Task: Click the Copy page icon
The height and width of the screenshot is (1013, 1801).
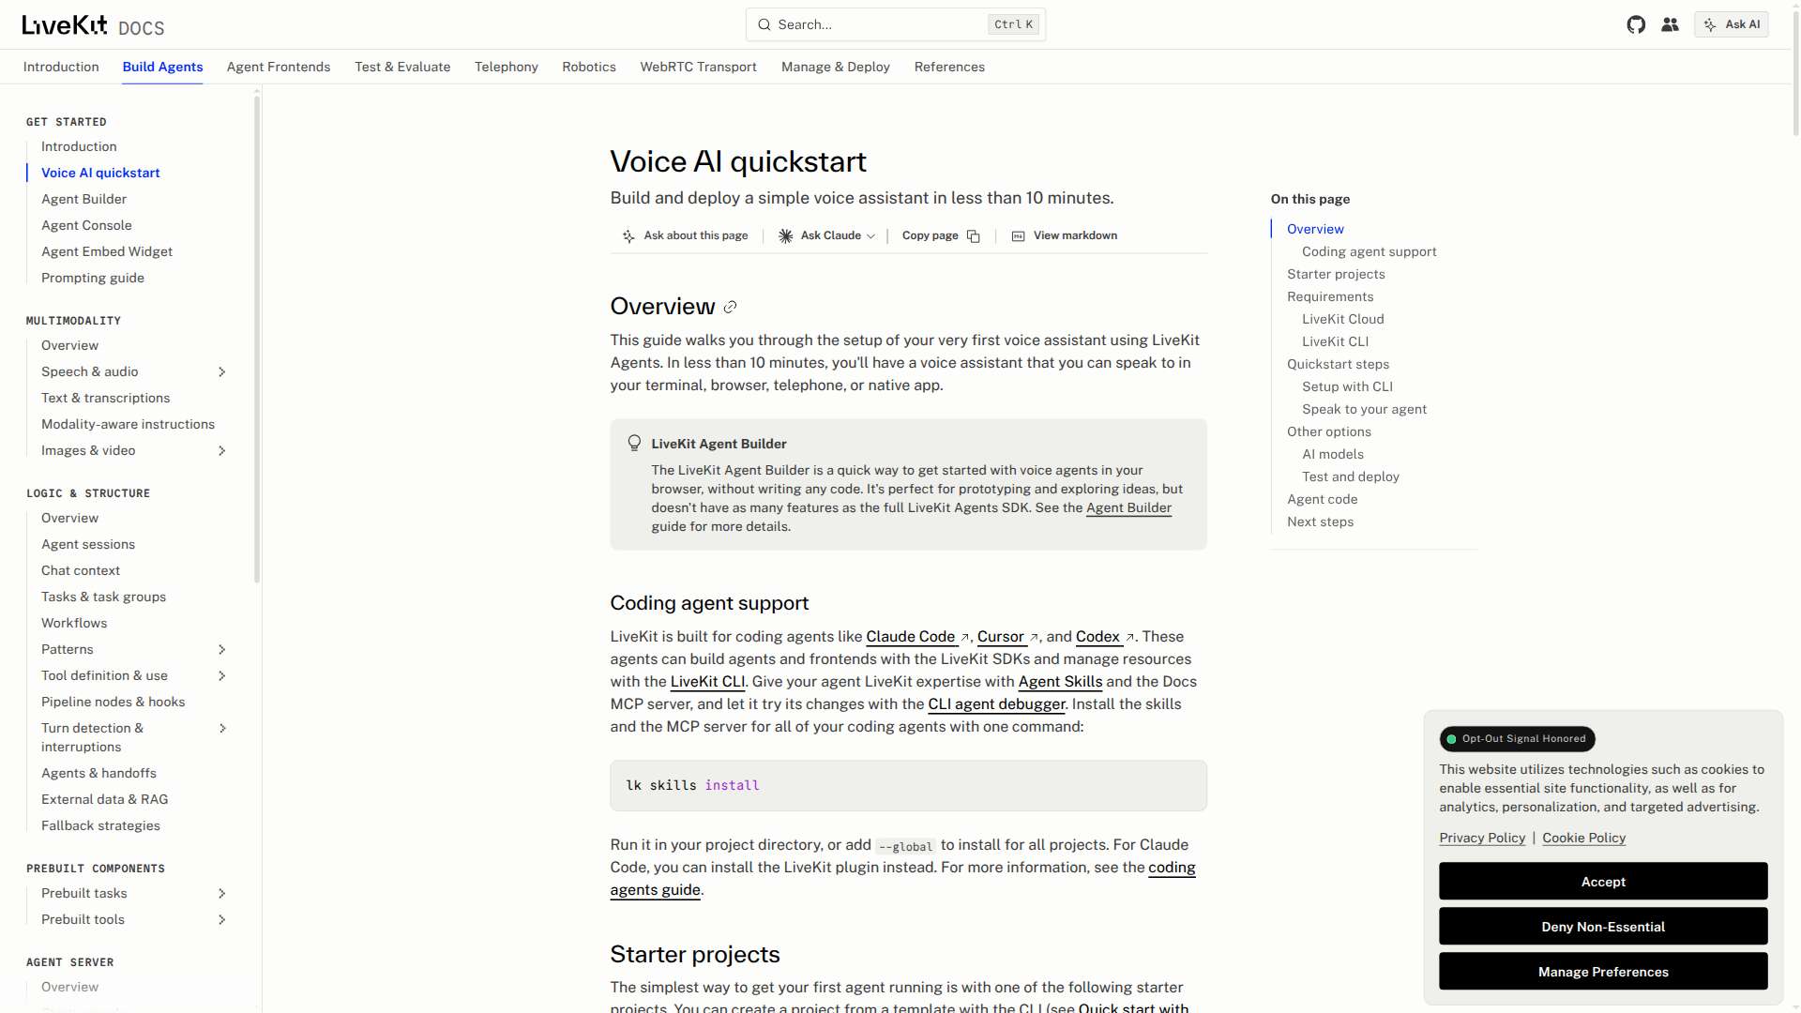Action: (x=974, y=236)
